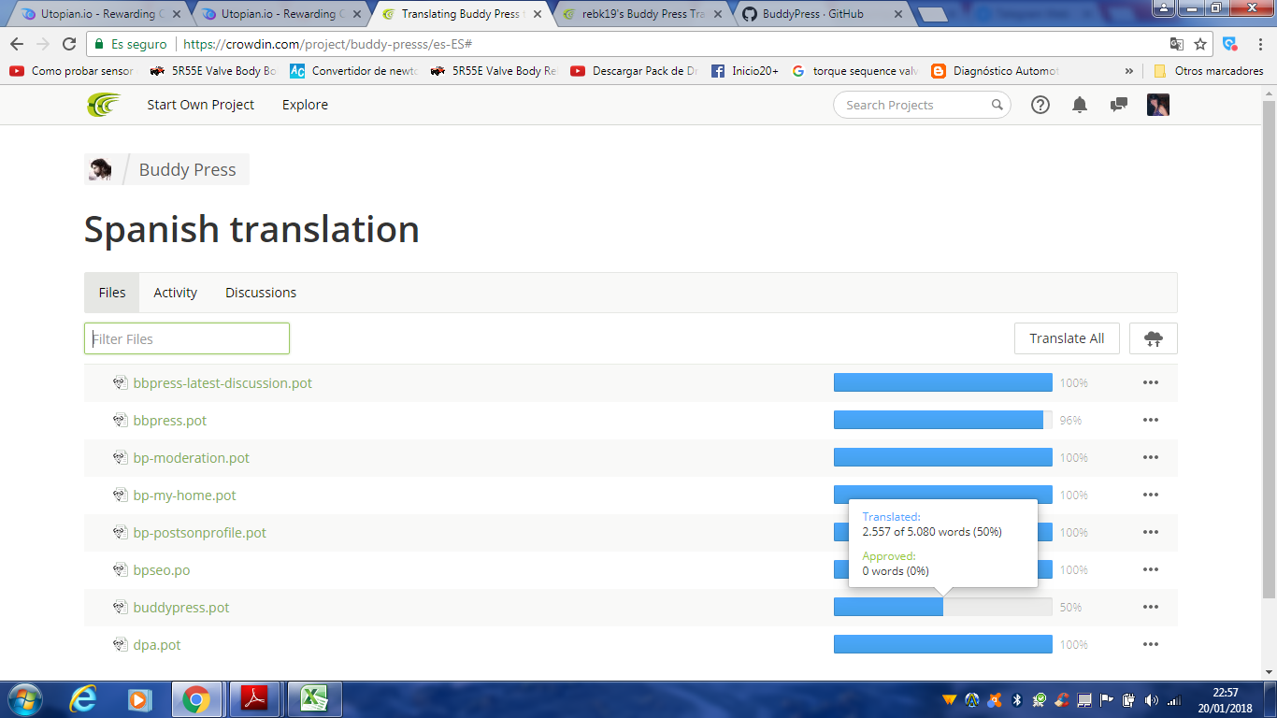Click file icon beside bbpress-latest-discussion.pot

click(120, 382)
